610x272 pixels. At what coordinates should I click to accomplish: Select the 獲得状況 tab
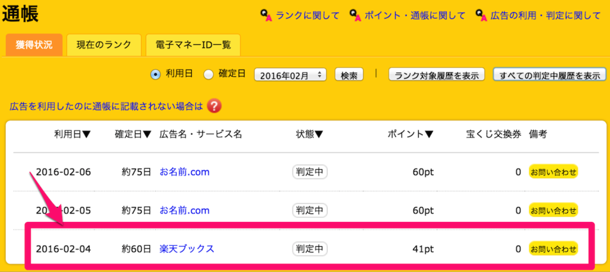click(35, 44)
